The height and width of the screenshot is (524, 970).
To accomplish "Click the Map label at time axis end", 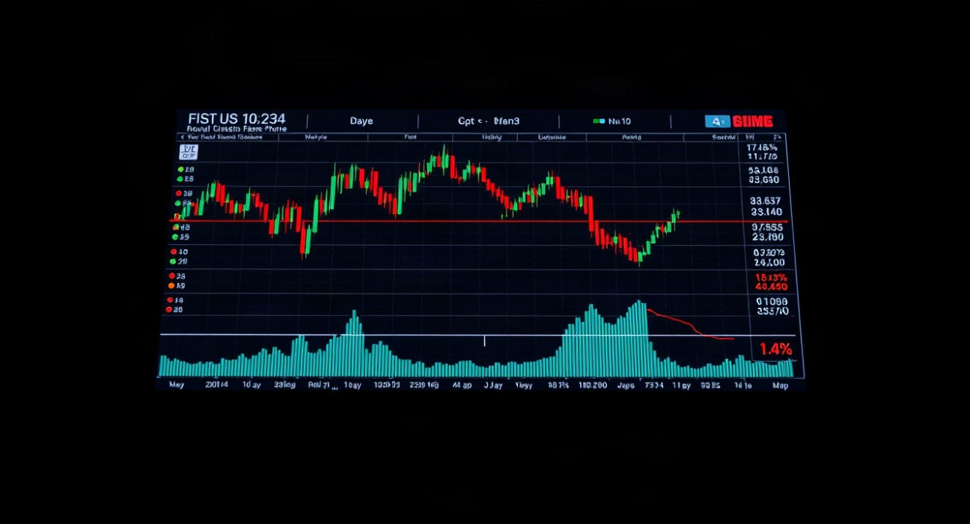I will point(781,386).
